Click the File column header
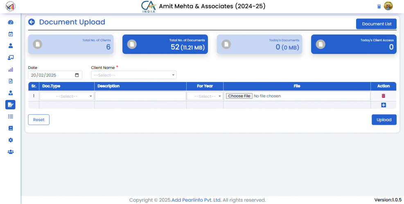Viewport: 404px width, 204px height. point(297,86)
